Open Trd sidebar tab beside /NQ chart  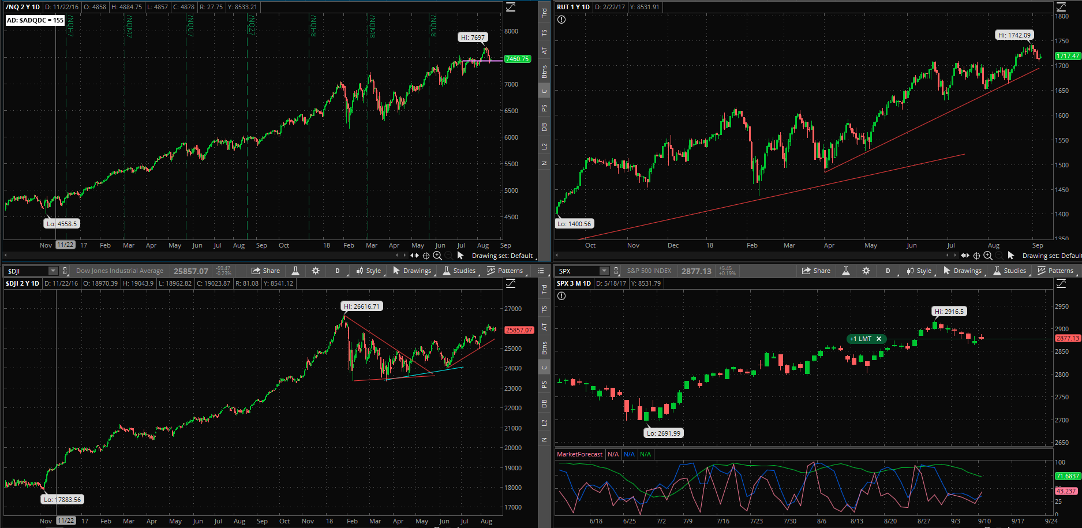[544, 13]
